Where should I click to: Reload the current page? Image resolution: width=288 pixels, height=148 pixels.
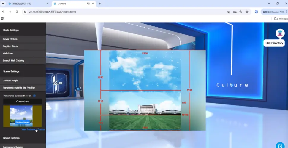pyautogui.click(x=17, y=12)
